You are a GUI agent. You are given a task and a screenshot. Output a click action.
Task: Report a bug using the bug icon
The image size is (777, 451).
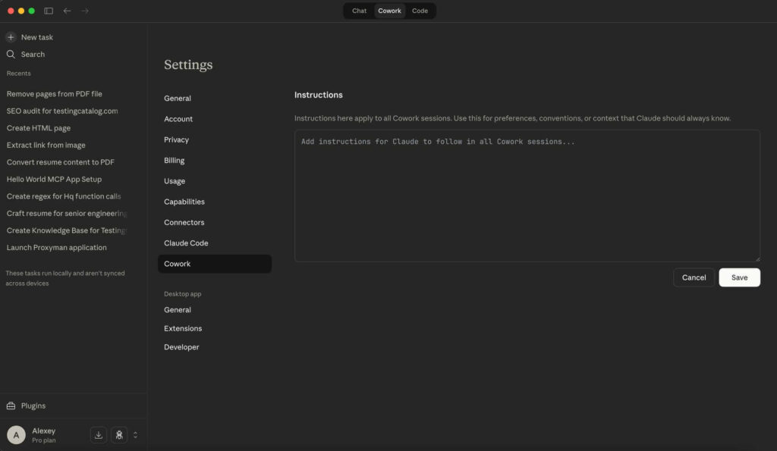(118, 434)
